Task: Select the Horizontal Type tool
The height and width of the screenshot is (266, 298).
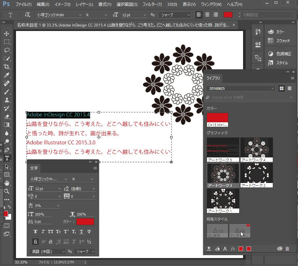Action: coord(7,158)
